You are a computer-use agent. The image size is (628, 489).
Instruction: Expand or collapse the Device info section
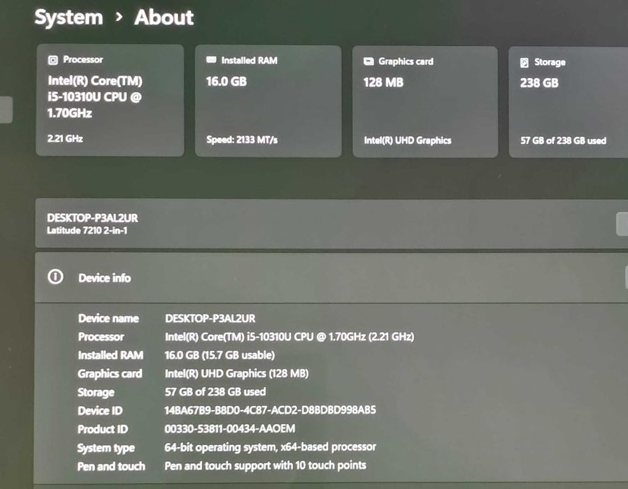pos(331,277)
